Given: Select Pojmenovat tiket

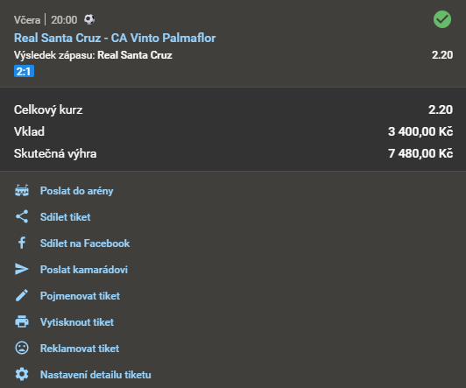Looking at the screenshot, I should 81,296.
